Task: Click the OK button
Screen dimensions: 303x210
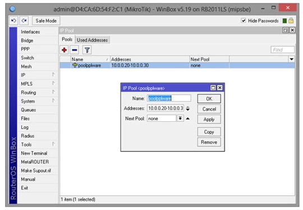Action: 209,99
